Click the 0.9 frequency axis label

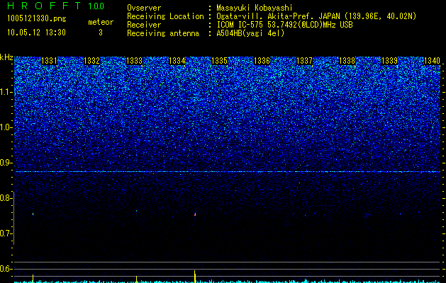[x=5, y=163]
